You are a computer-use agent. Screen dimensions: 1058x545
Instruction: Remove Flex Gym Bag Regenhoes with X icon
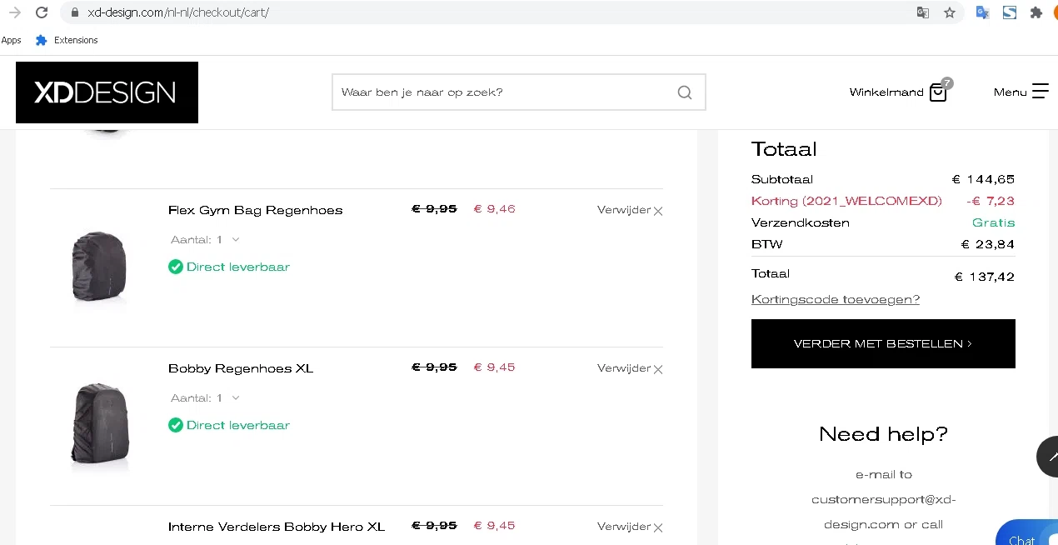(658, 211)
